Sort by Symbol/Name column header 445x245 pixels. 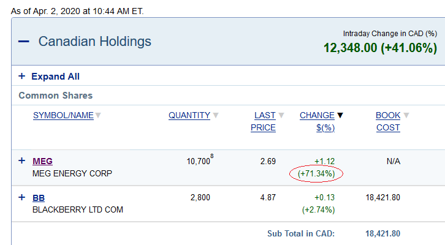63,115
